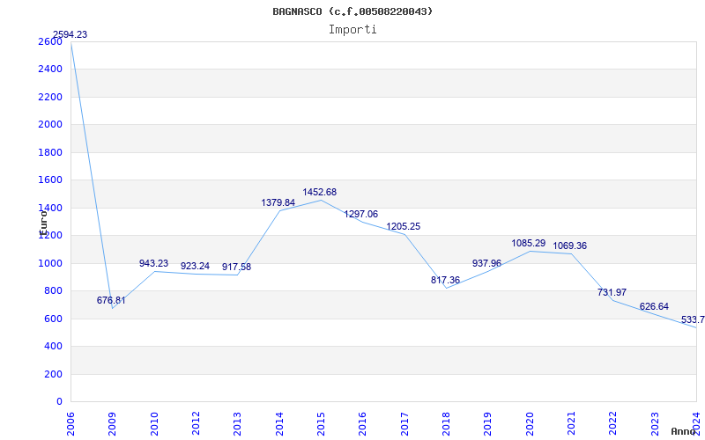Select the data label 917.58
The image size is (705, 440).
[x=236, y=268]
